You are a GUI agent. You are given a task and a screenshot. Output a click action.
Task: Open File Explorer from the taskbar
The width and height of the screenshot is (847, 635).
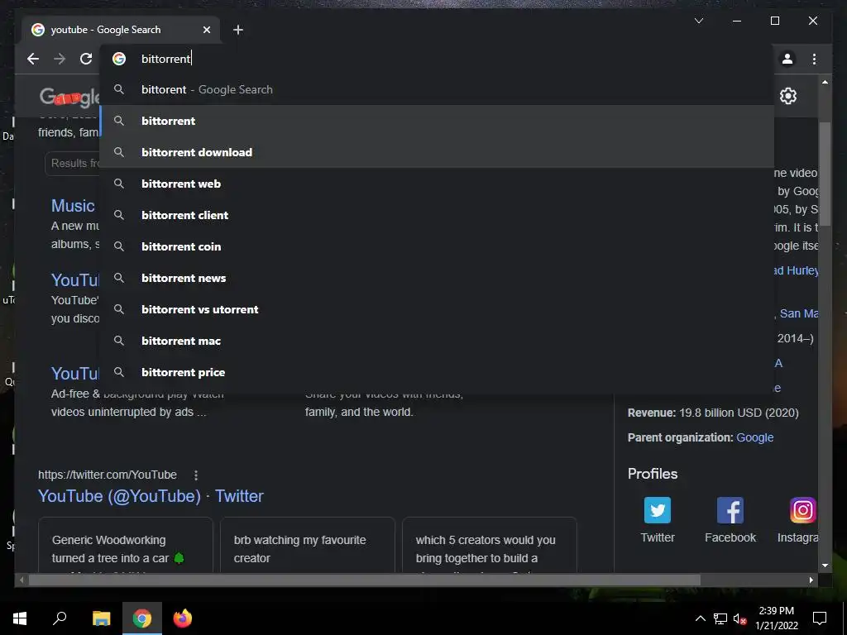pyautogui.click(x=101, y=618)
